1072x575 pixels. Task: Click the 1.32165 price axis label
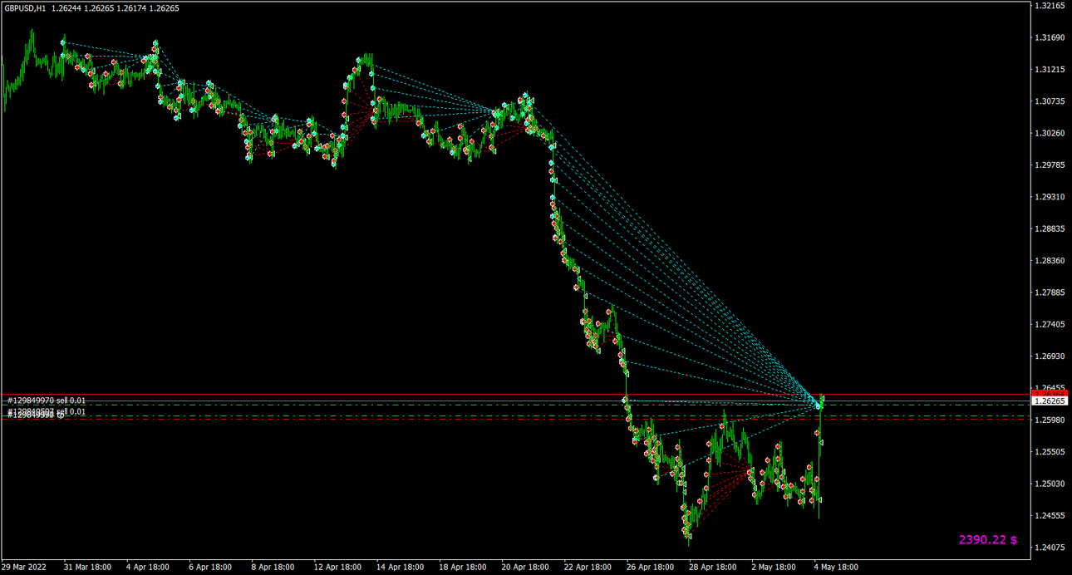point(1050,6)
